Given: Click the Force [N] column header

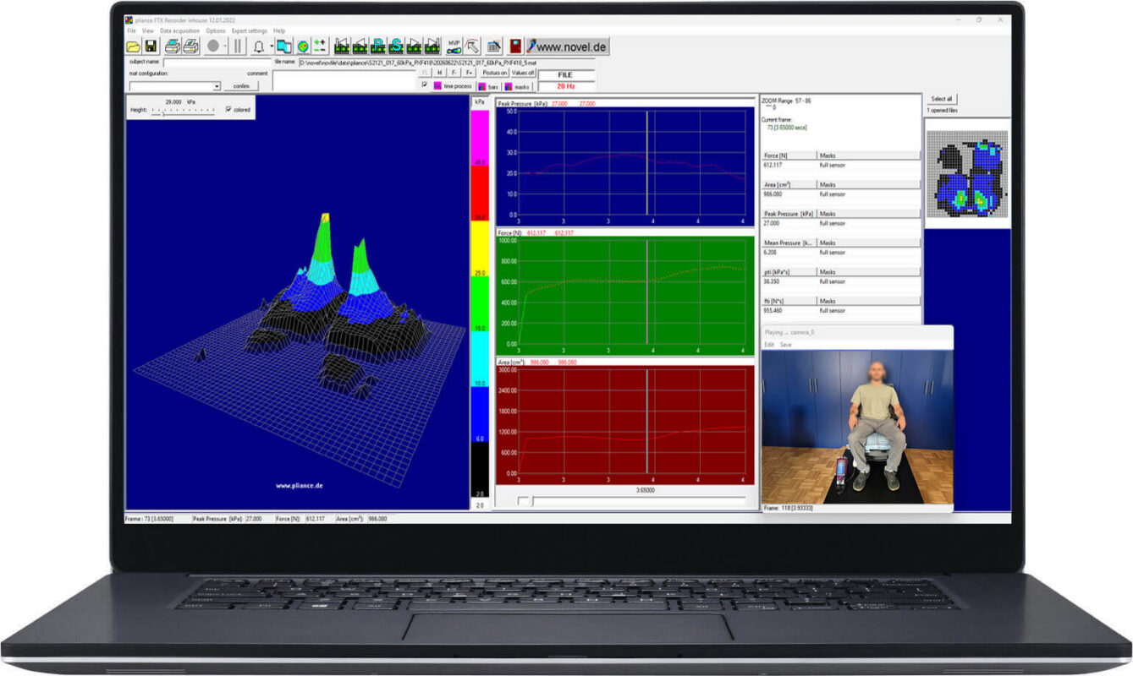Looking at the screenshot, I should [789, 155].
